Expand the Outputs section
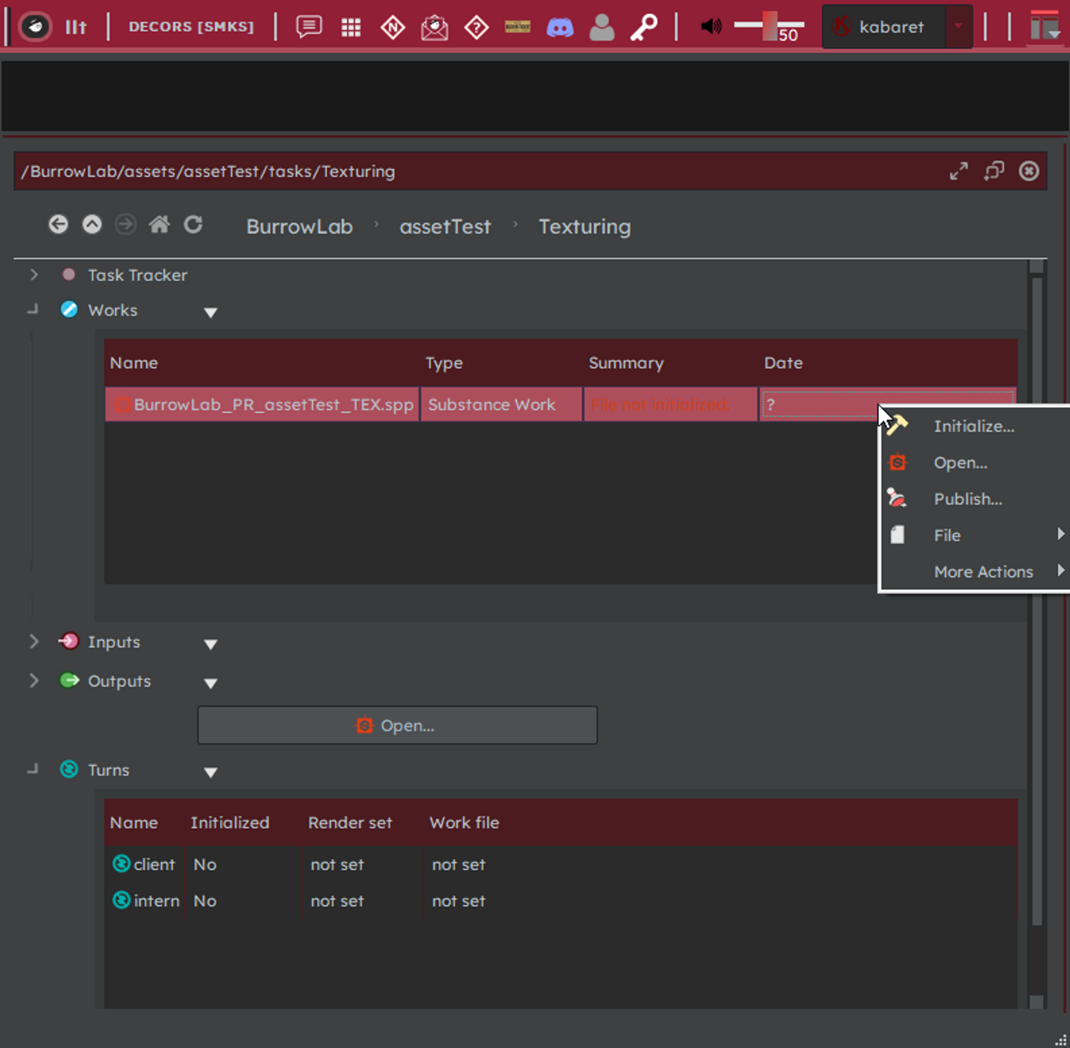Image resolution: width=1070 pixels, height=1048 pixels. (x=34, y=681)
